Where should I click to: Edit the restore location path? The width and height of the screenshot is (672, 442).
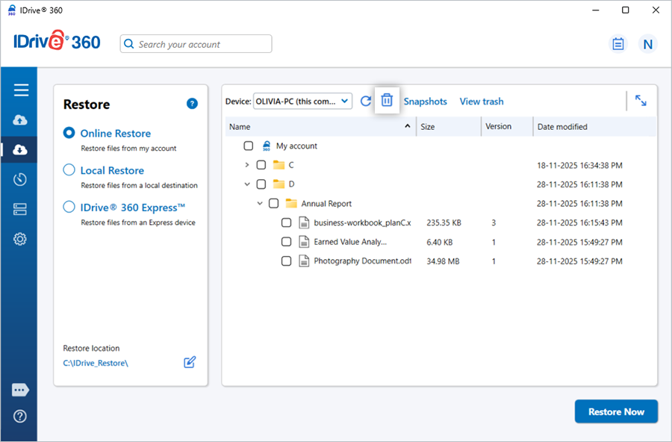(190, 362)
